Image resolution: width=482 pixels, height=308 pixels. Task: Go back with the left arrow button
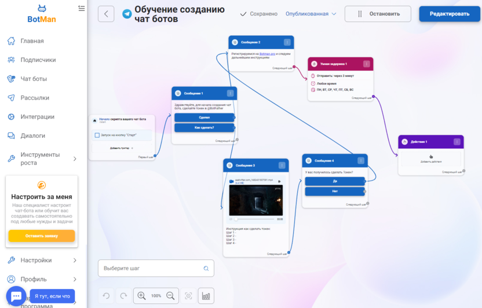click(106, 14)
